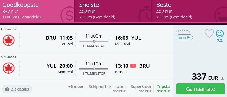Click the Economy fare amenities icons pill
The width and height of the screenshot is (227, 97).
pyautogui.click(x=184, y=38)
